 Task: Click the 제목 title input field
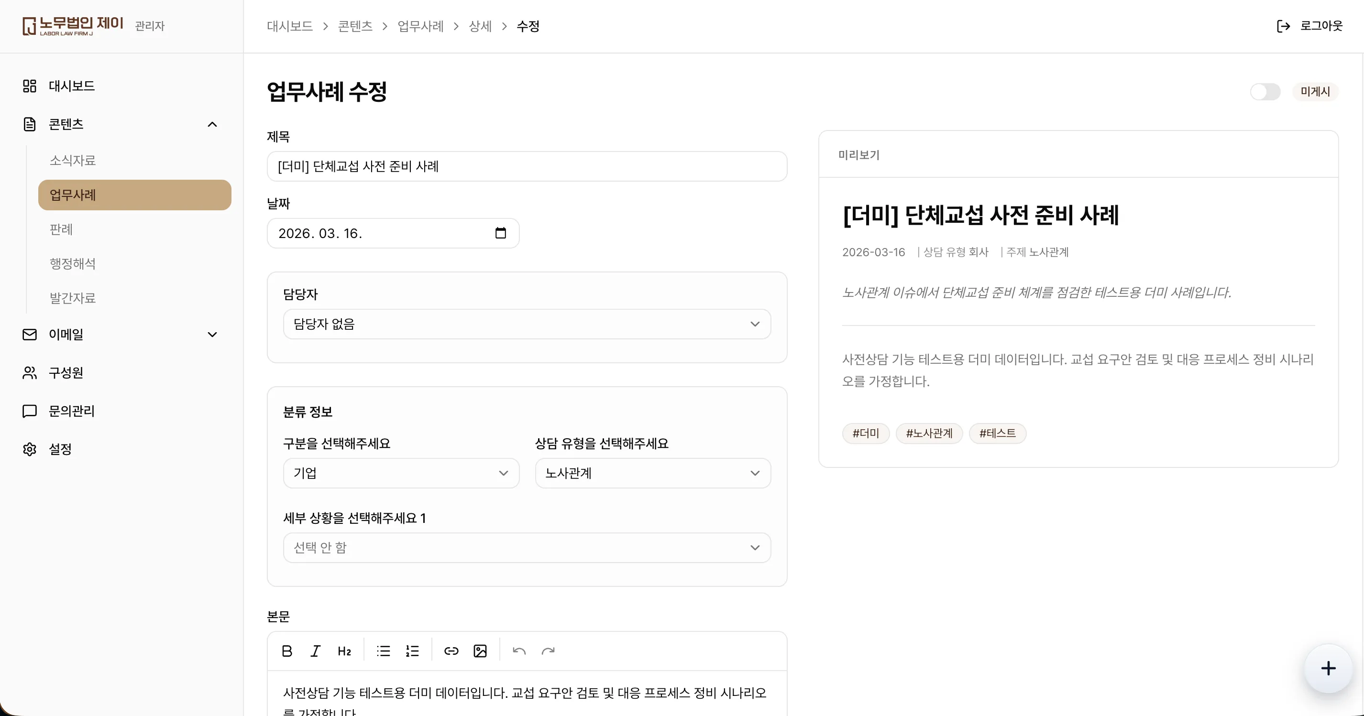[x=527, y=166]
